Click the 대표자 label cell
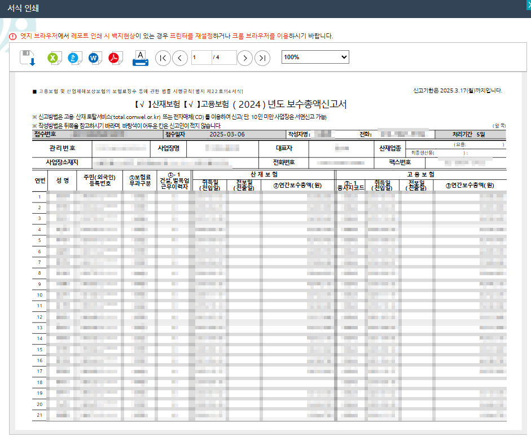The height and width of the screenshot is (441, 531). 284,148
